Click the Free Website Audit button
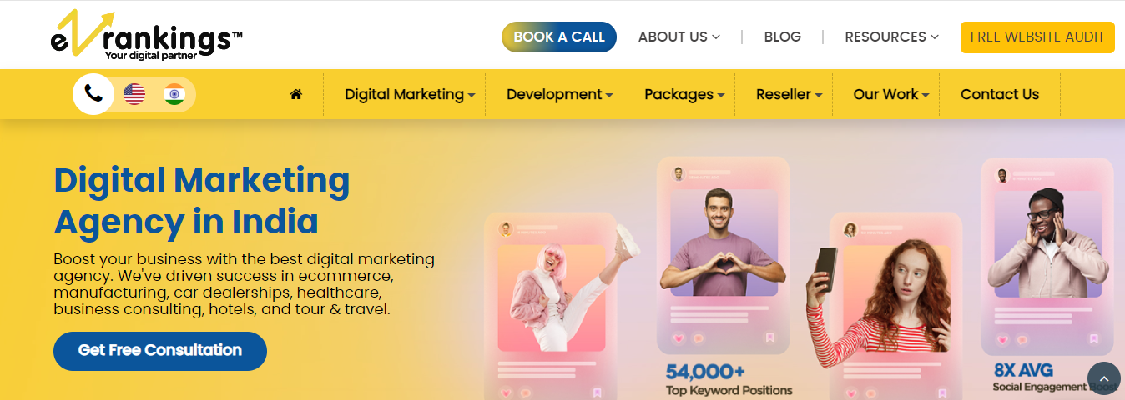1125x400 pixels. click(x=1037, y=37)
